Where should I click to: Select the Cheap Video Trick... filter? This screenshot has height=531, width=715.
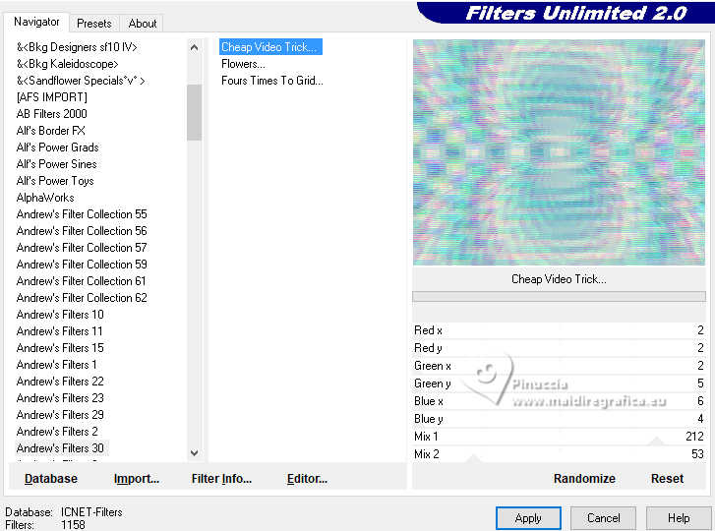click(x=270, y=47)
